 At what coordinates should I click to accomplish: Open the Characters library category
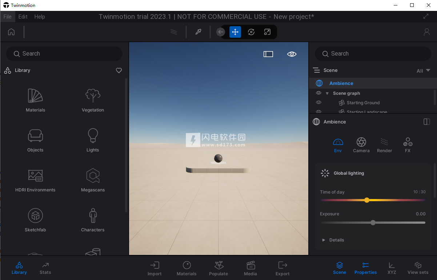pyautogui.click(x=93, y=220)
